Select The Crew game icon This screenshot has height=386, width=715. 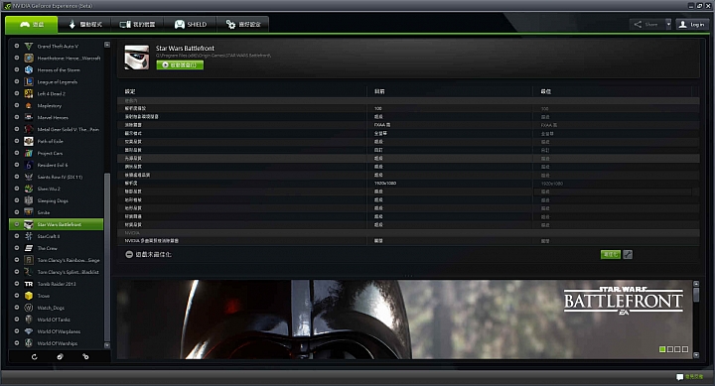coord(29,248)
